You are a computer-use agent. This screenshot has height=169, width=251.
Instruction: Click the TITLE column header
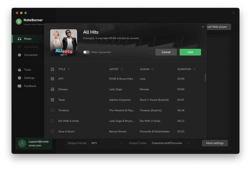62,69
